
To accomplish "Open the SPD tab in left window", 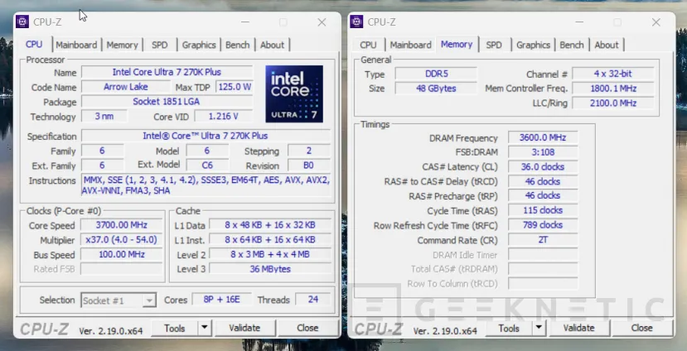I will coord(159,45).
